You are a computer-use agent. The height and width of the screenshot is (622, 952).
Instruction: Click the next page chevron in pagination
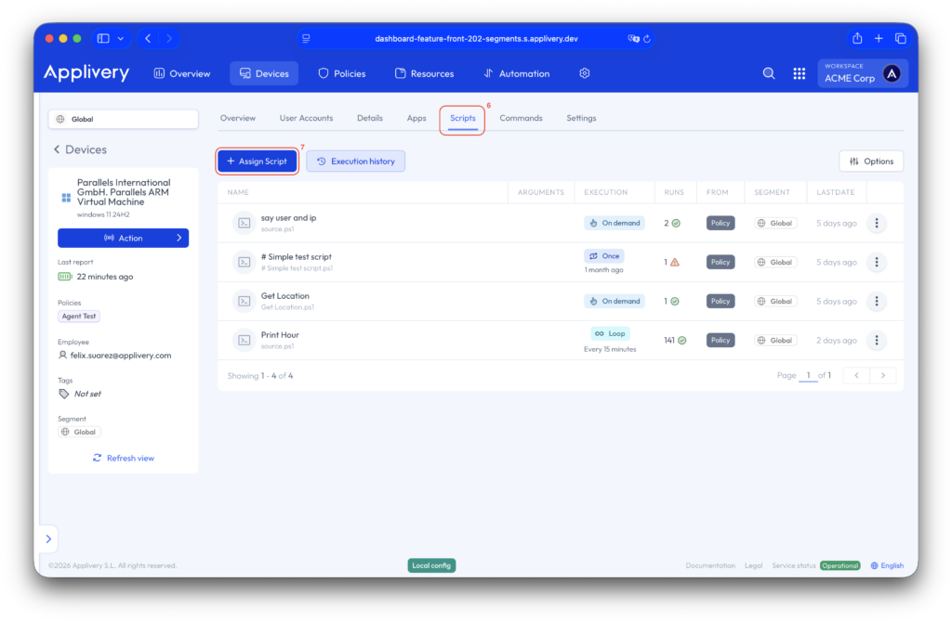(881, 374)
